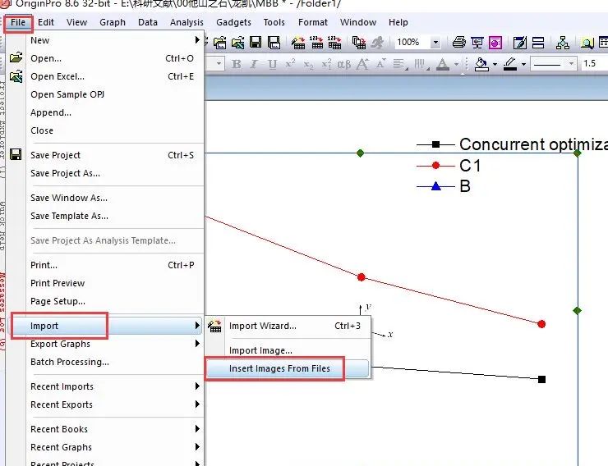Expand the New submenu
The image size is (608, 466).
click(x=115, y=40)
